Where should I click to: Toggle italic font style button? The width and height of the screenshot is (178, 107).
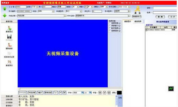point(104,93)
